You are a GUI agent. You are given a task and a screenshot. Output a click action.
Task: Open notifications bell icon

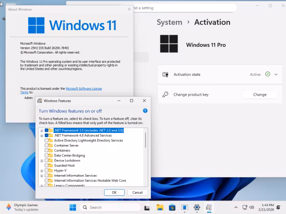tap(278, 207)
